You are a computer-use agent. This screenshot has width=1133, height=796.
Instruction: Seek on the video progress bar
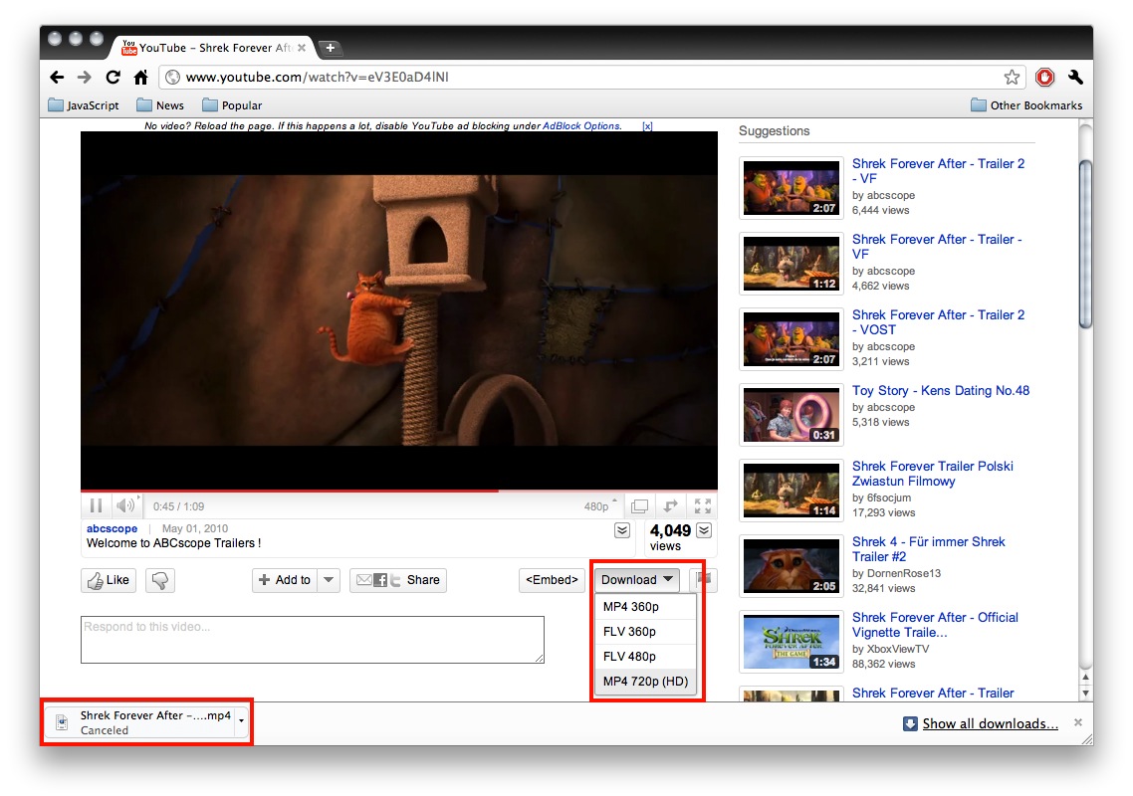(x=399, y=491)
